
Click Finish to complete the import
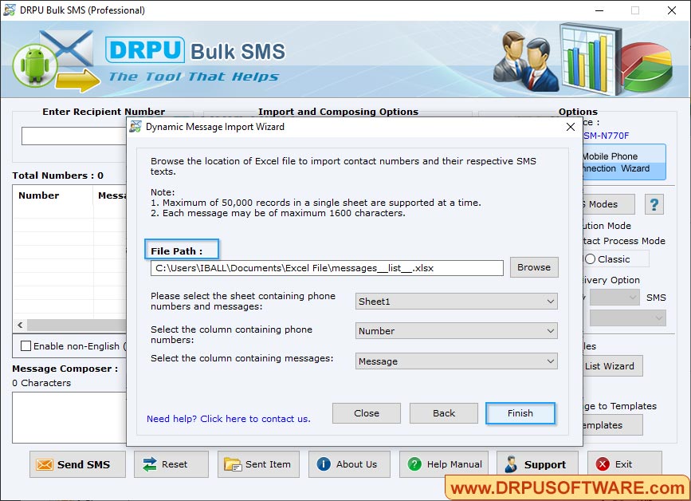click(x=520, y=413)
